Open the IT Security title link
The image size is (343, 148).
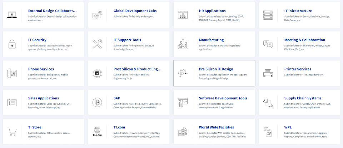point(37,40)
